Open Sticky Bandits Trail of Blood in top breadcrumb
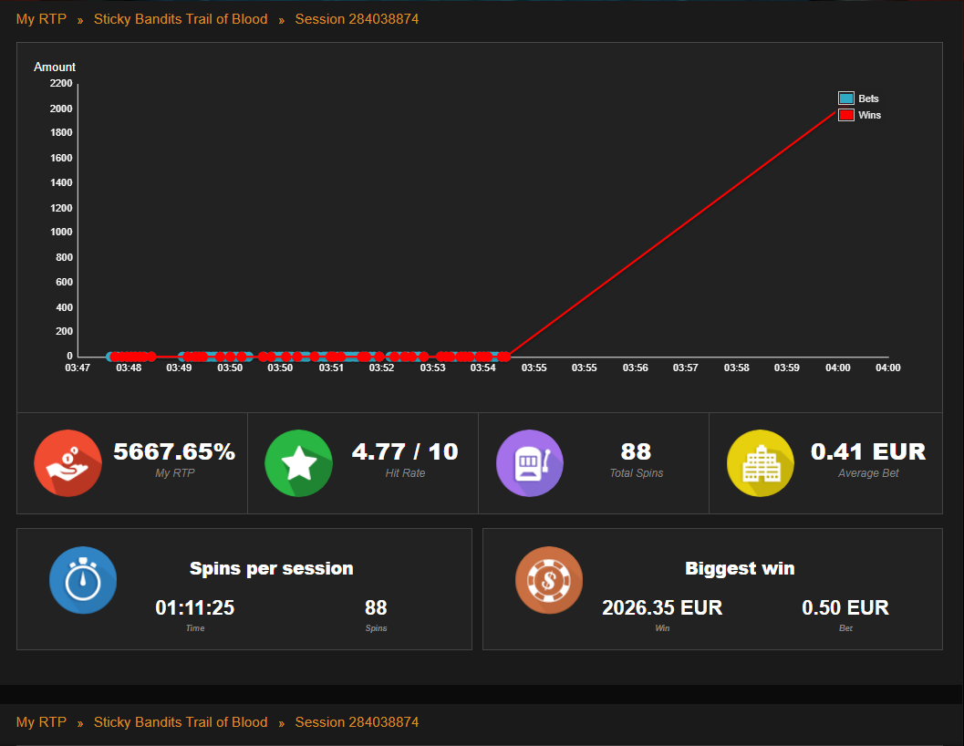 181,19
